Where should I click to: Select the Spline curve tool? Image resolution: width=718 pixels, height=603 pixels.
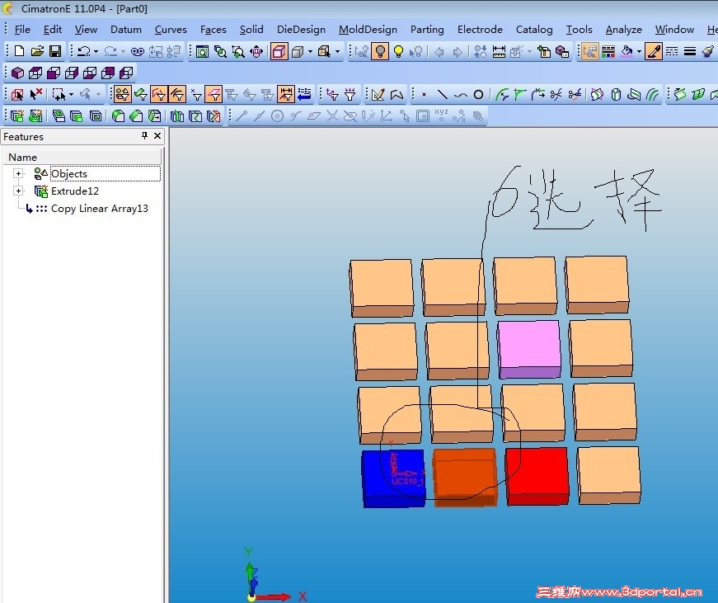(x=461, y=95)
